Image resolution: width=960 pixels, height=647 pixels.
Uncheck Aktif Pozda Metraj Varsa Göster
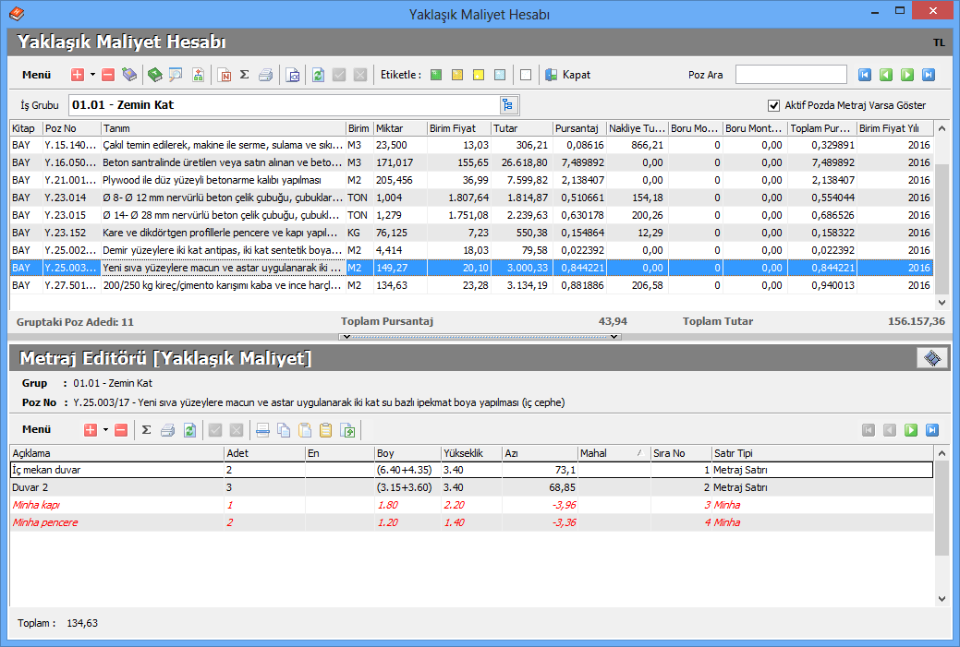[x=774, y=105]
